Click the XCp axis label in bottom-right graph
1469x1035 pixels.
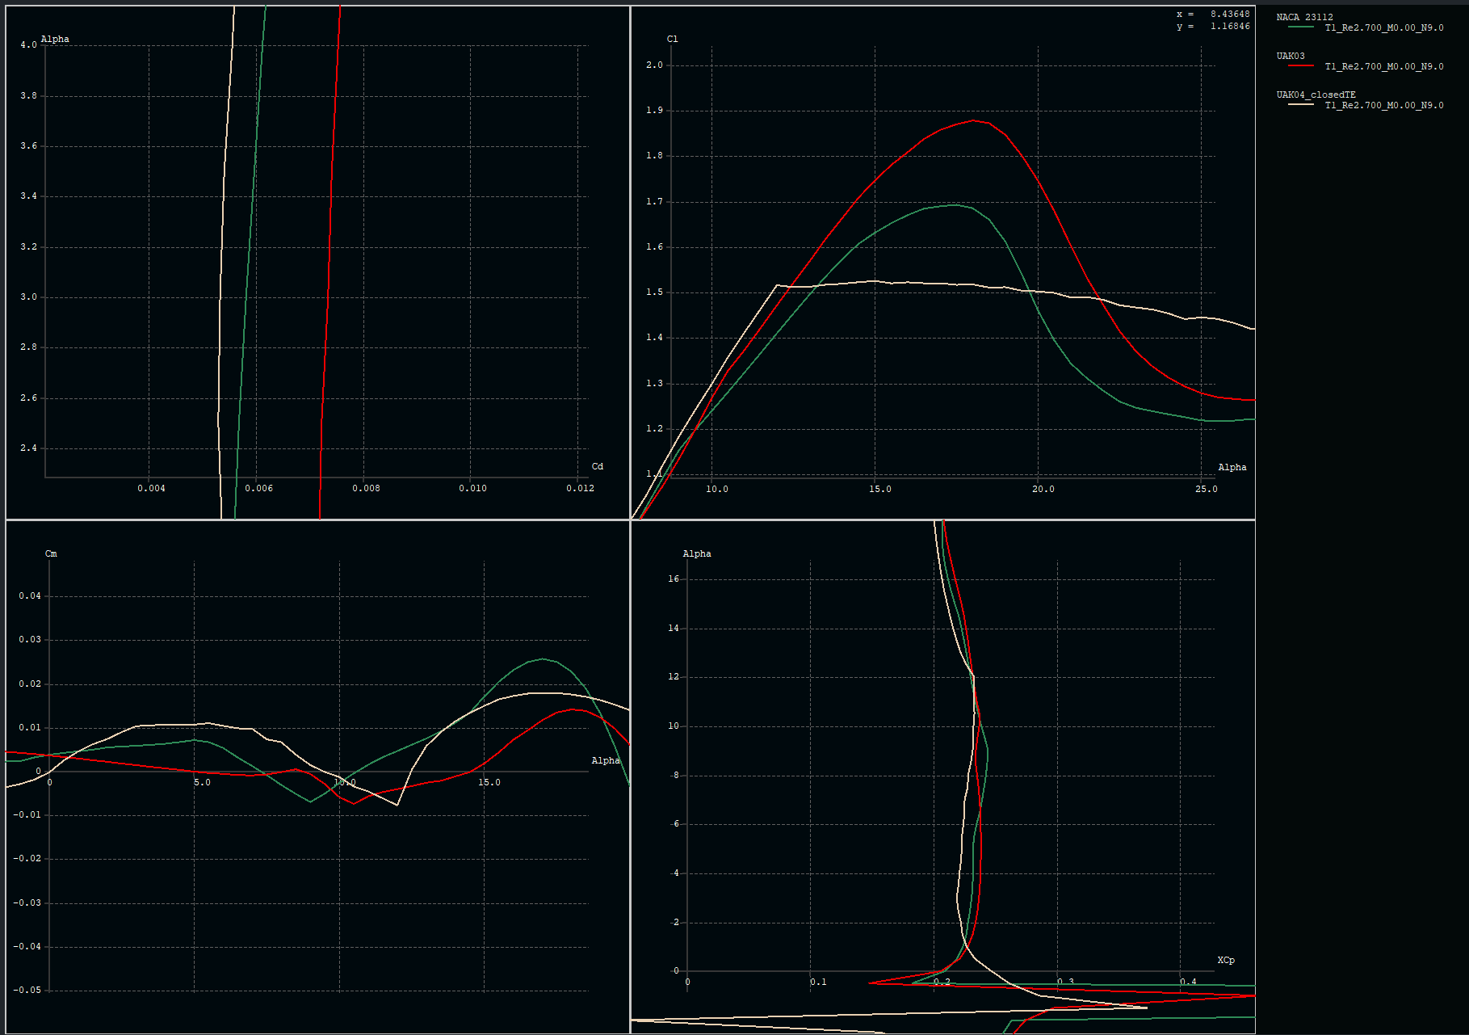click(x=1225, y=960)
